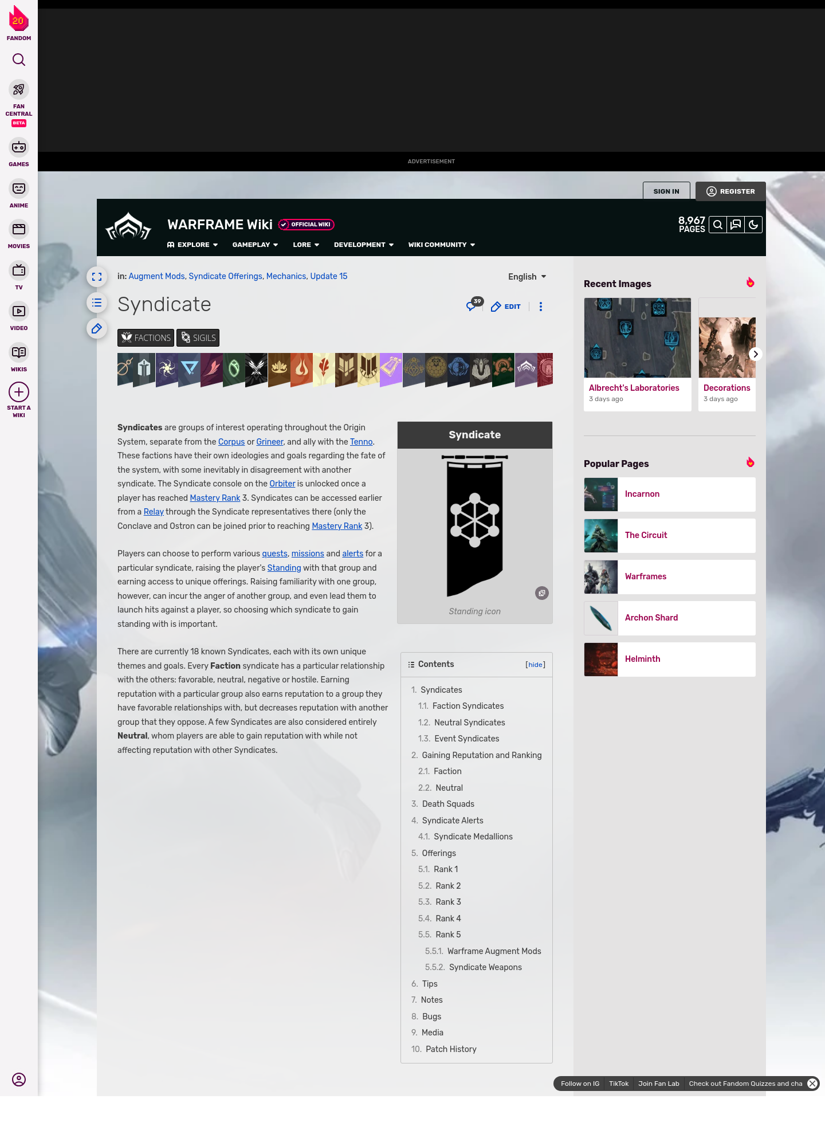Click the Edit page button
The width and height of the screenshot is (825, 1146).
[x=506, y=307]
